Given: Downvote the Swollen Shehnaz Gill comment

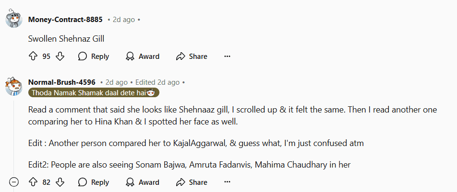Looking at the screenshot, I should (x=60, y=56).
